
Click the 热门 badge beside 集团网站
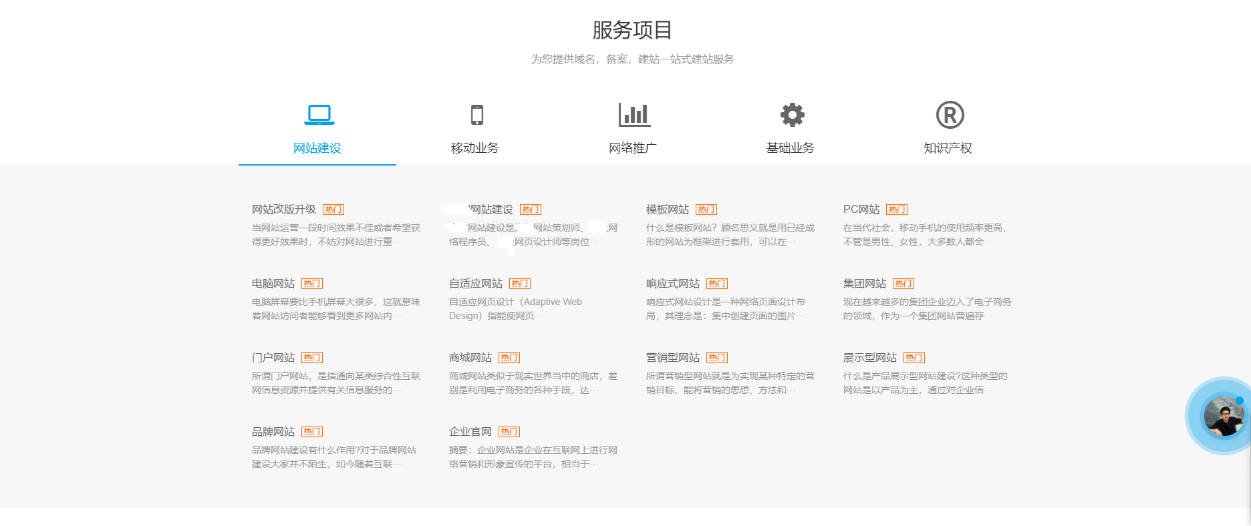coord(903,284)
